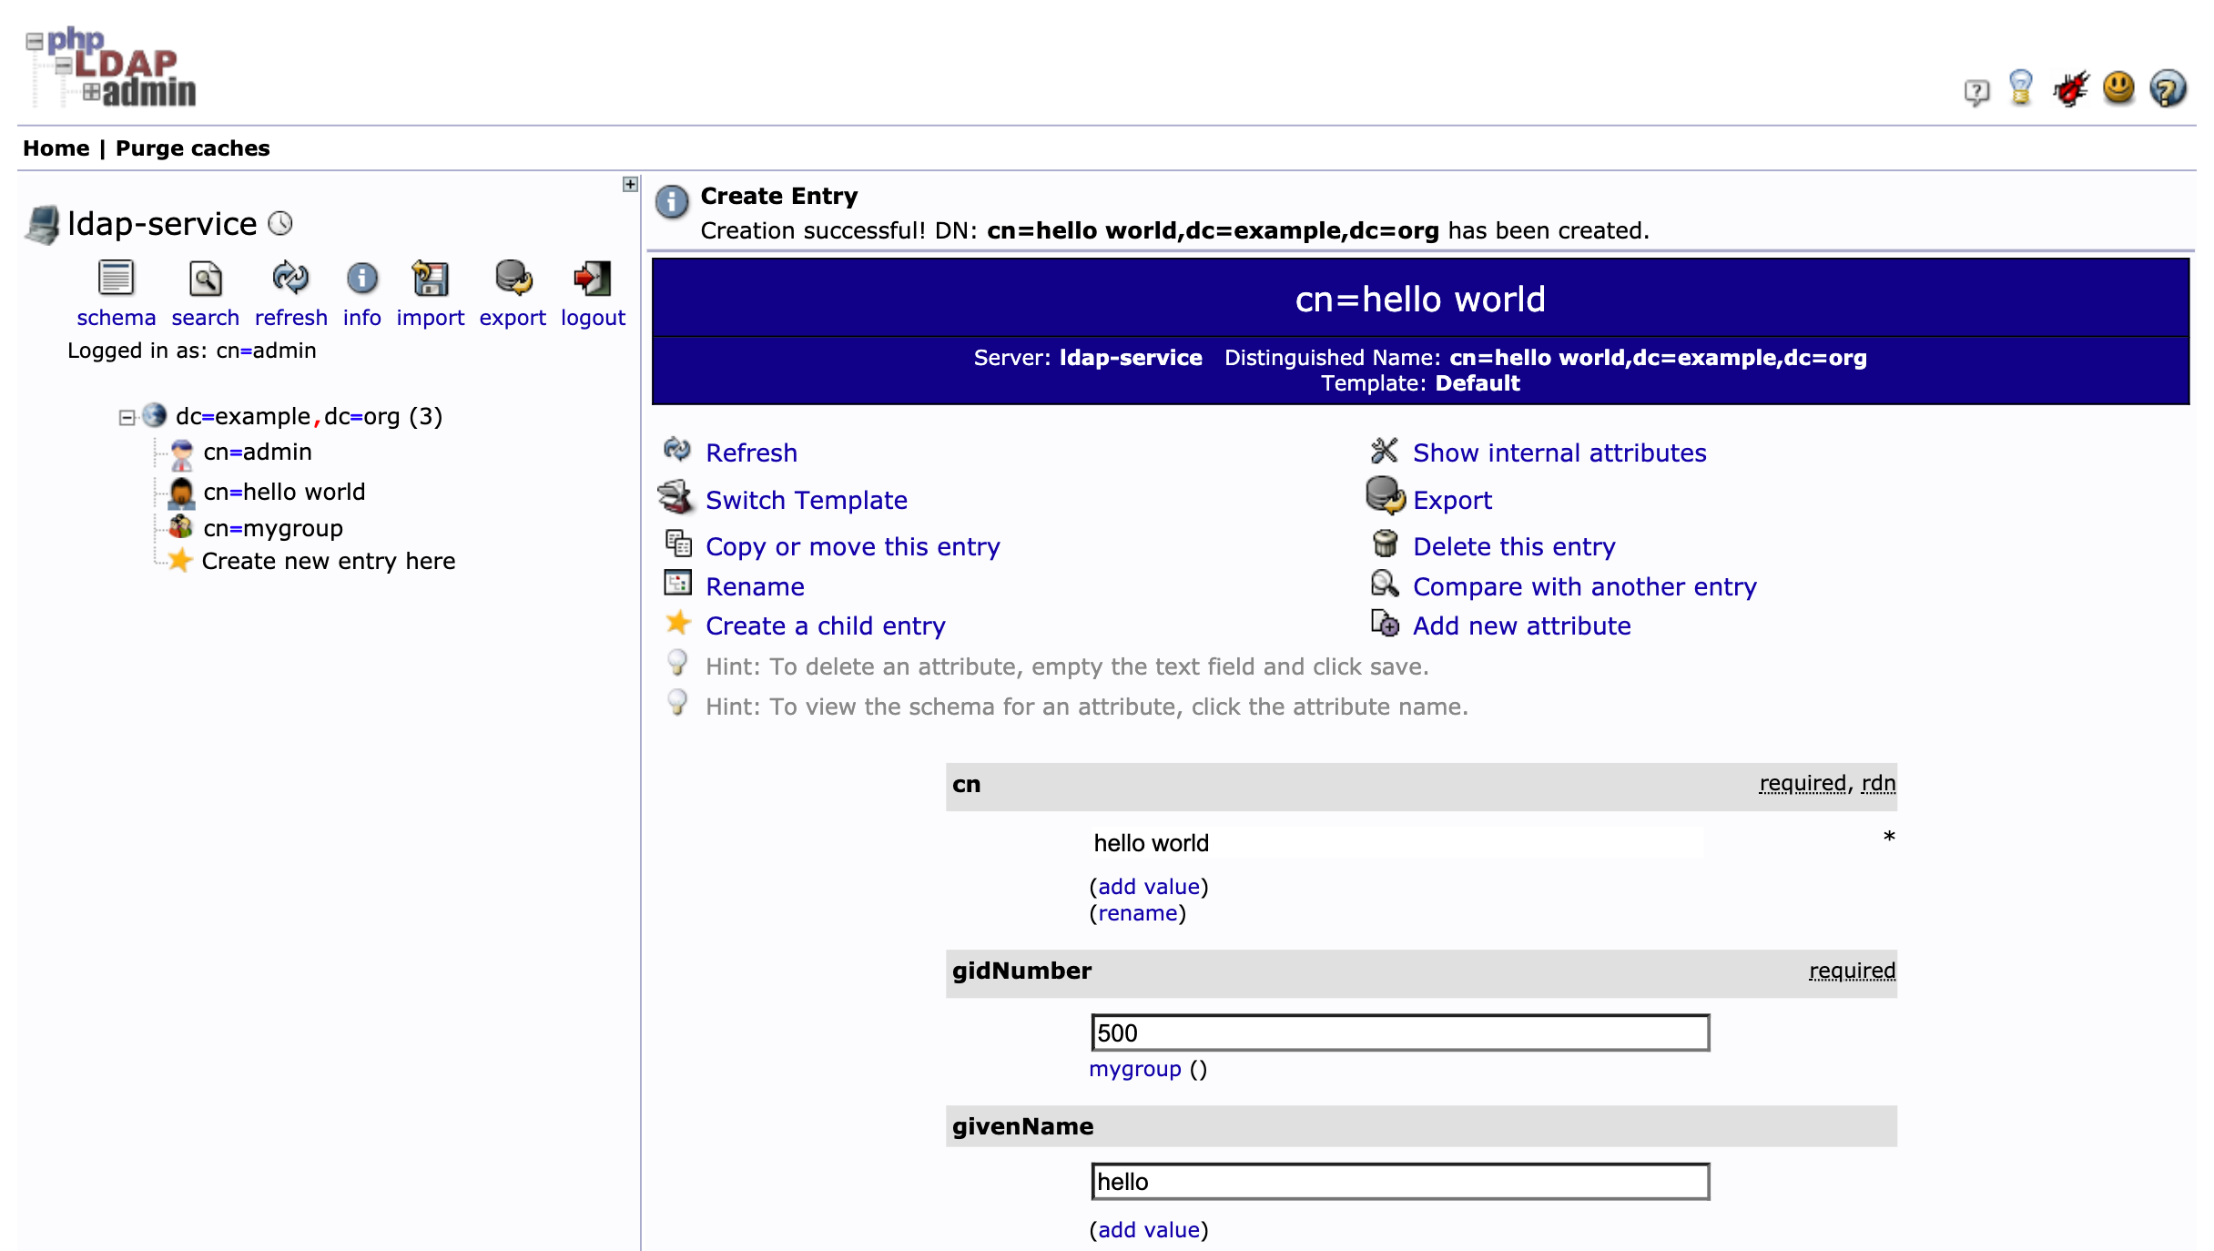Click the refresh tree icon
The image size is (2214, 1251).
coord(290,279)
